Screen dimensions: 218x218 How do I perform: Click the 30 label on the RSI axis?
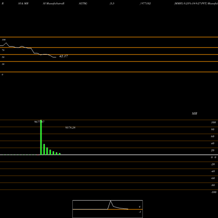(3, 64)
